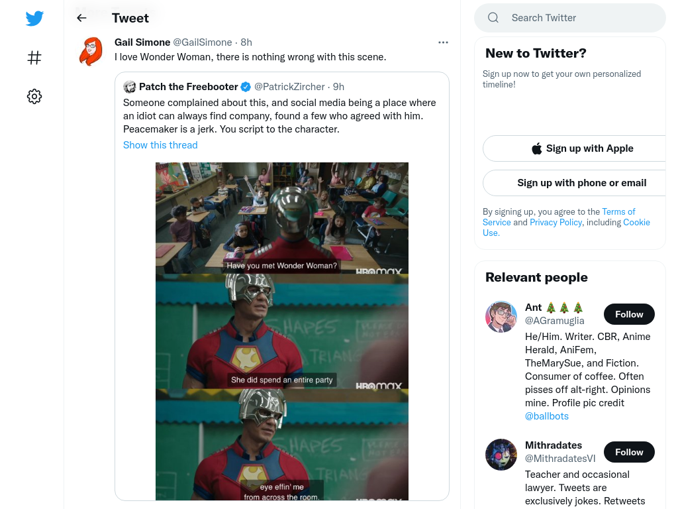Click the search magnifier icon
678x509 pixels.
(x=493, y=18)
